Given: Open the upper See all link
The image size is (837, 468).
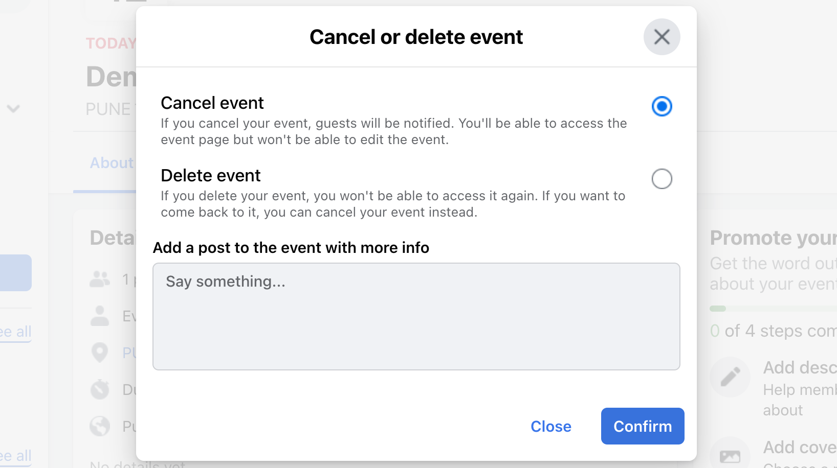Looking at the screenshot, I should [x=15, y=331].
